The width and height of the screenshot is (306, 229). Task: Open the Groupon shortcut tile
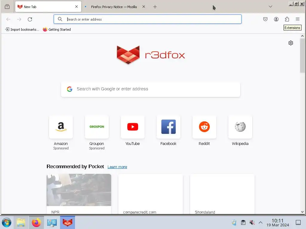pyautogui.click(x=97, y=127)
